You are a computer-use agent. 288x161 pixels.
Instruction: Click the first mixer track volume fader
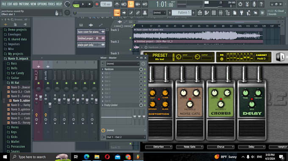coord(41,97)
